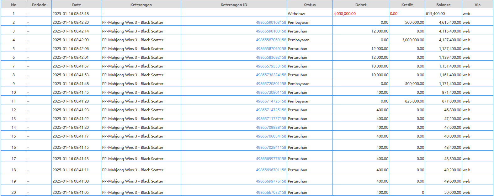Image resolution: width=494 pixels, height=196 pixels.
Task: Select ID link 49865702841158
Action: point(271,148)
